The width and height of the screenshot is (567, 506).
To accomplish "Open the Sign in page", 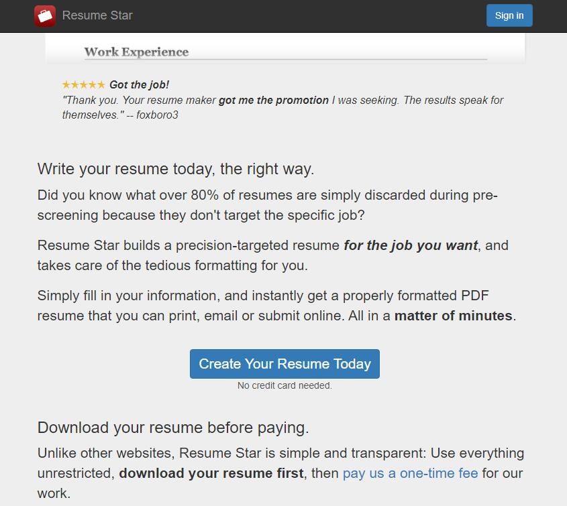I will point(509,15).
